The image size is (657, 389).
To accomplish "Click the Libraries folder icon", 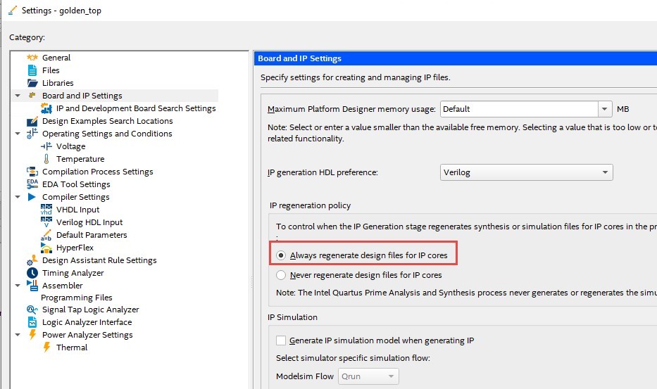I will point(32,83).
